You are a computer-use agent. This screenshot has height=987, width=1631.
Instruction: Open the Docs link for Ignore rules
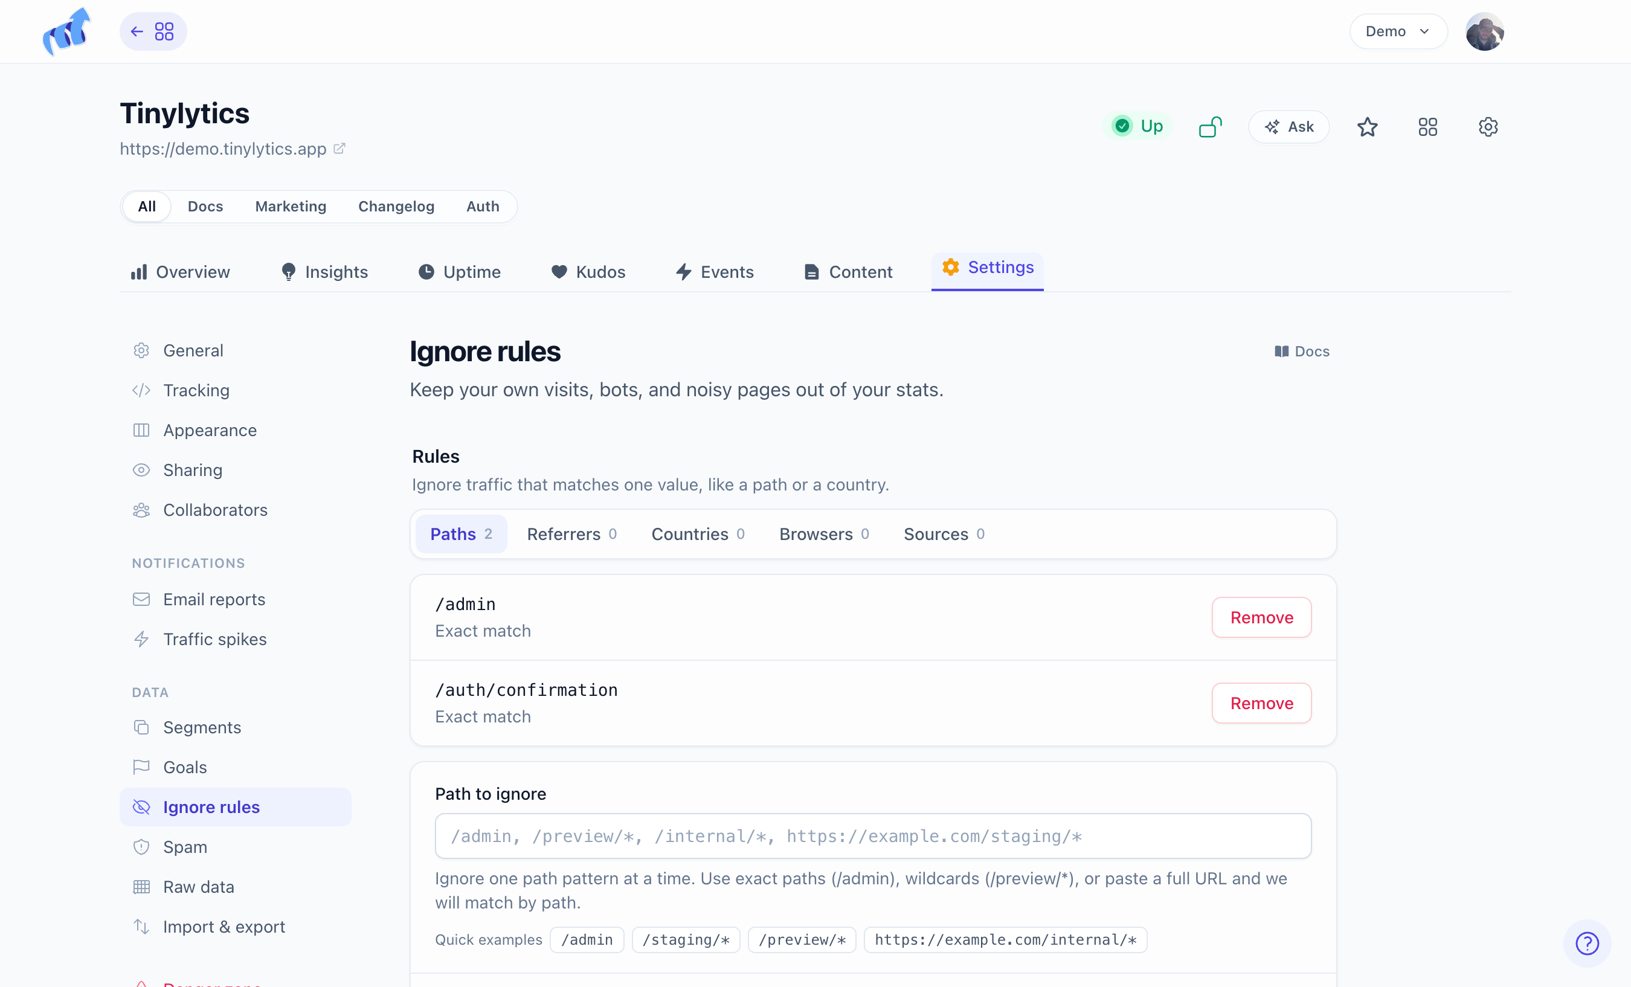[1301, 351]
